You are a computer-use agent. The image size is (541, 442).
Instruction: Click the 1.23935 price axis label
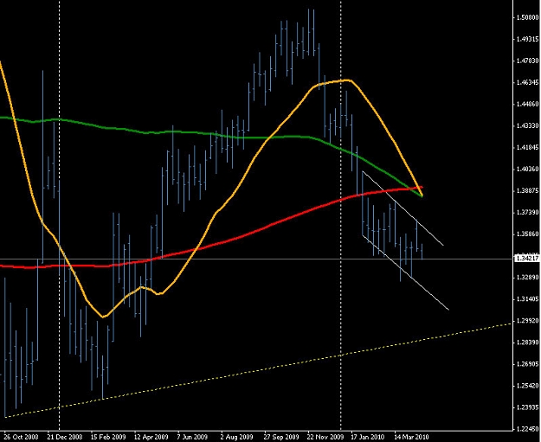[x=527, y=407]
